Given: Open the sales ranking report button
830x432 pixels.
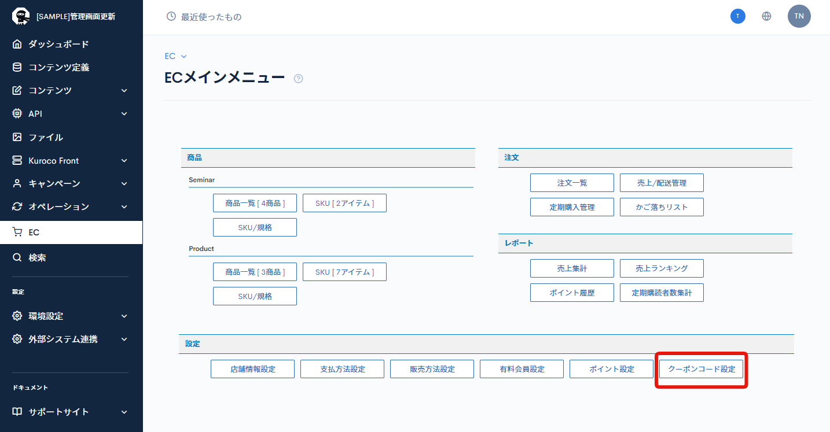Looking at the screenshot, I should (662, 268).
